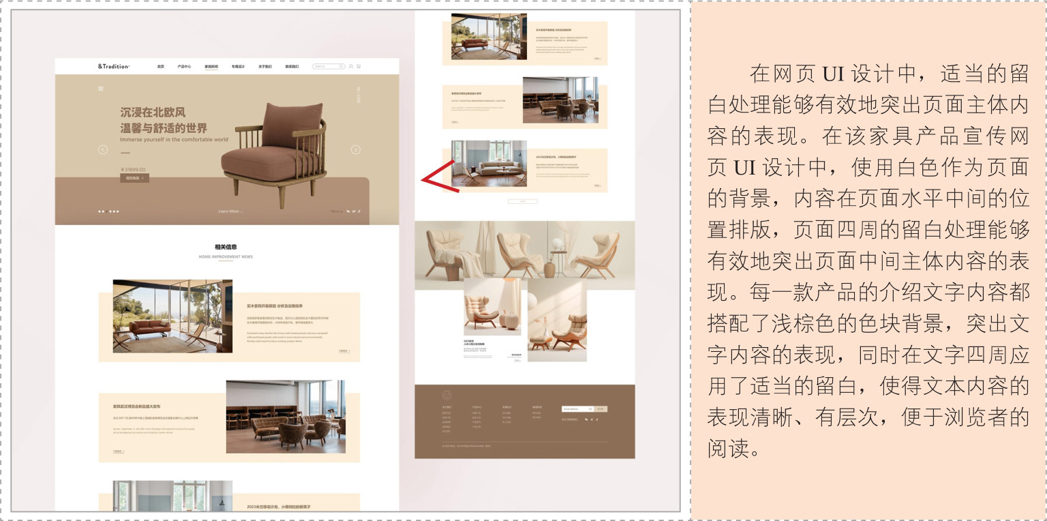Image resolution: width=1047 pixels, height=521 pixels.
Task: Click 了解更多 in the 武汉博览会 card on the left page
Action: point(119,451)
